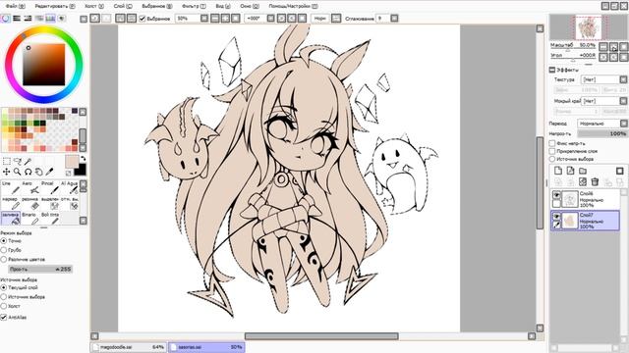
Task: Click the navigator preview thumbnail
Action: coord(588,27)
